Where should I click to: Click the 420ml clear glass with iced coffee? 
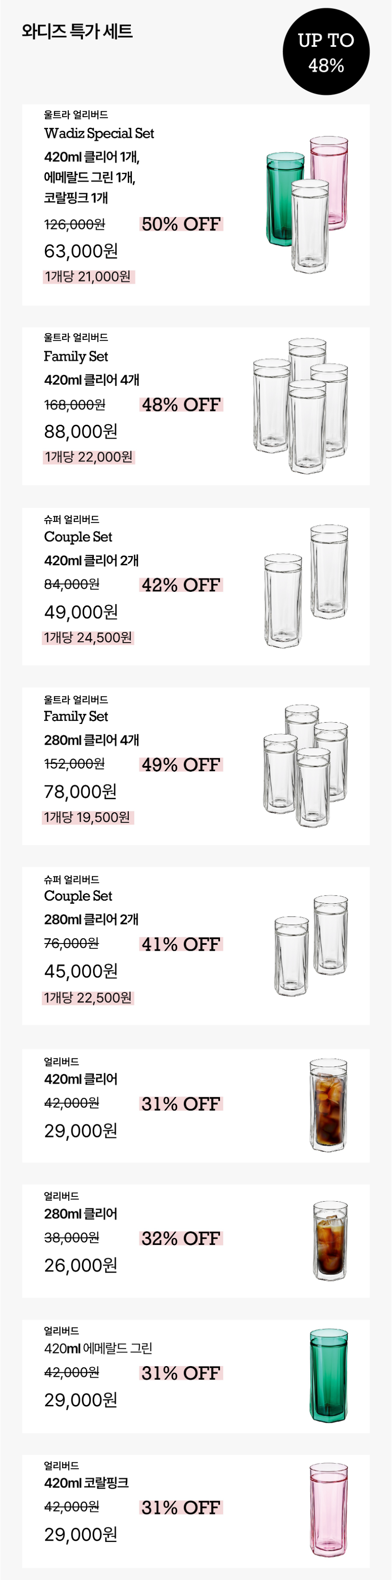click(329, 1104)
